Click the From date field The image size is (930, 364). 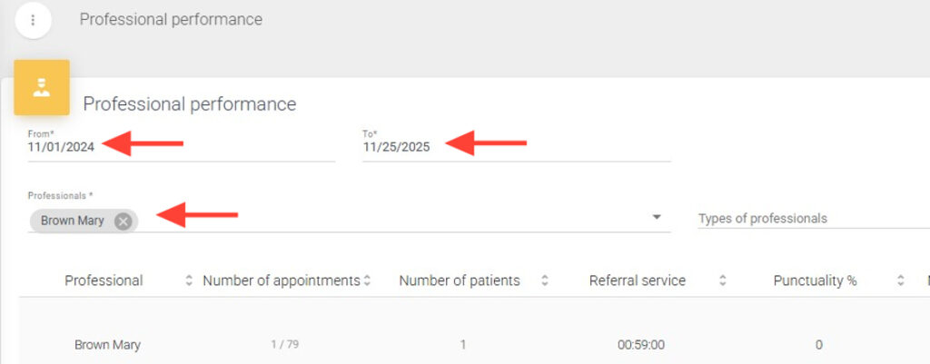182,147
